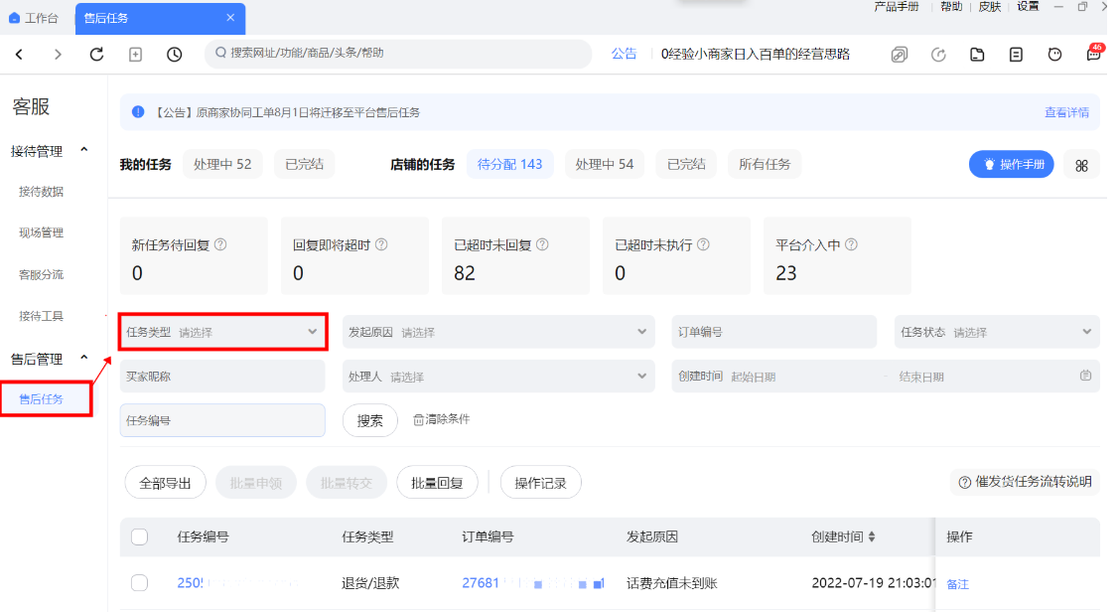Viewport: 1119px width, 612px height.
Task: Click the link/attachment icon in top right toolbar
Action: point(900,55)
